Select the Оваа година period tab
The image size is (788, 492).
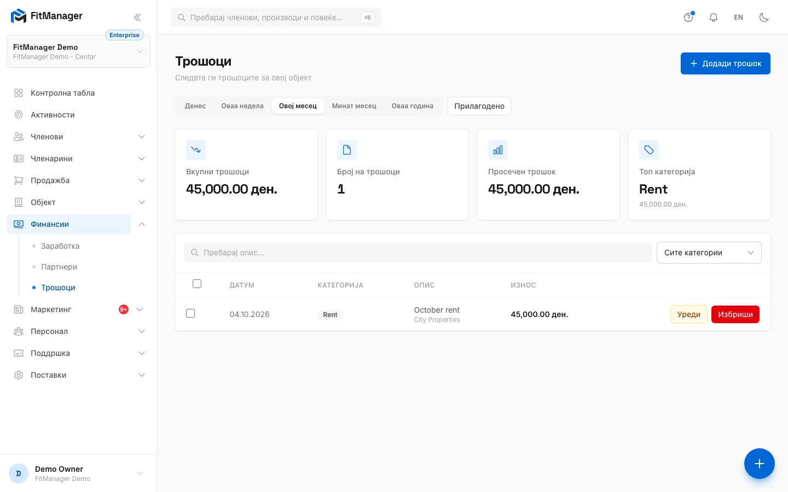413,106
